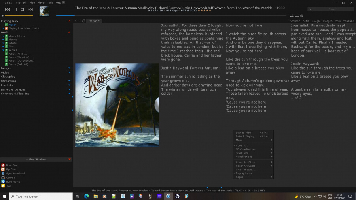Expand the Genres tree node
356x200 pixels.
tap(3, 50)
